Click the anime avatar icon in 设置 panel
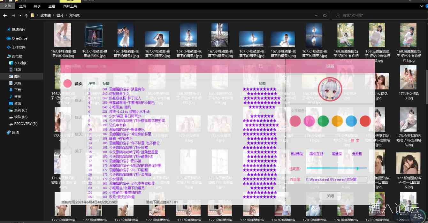Viewport: 428px width, 223px height. pyautogui.click(x=331, y=89)
